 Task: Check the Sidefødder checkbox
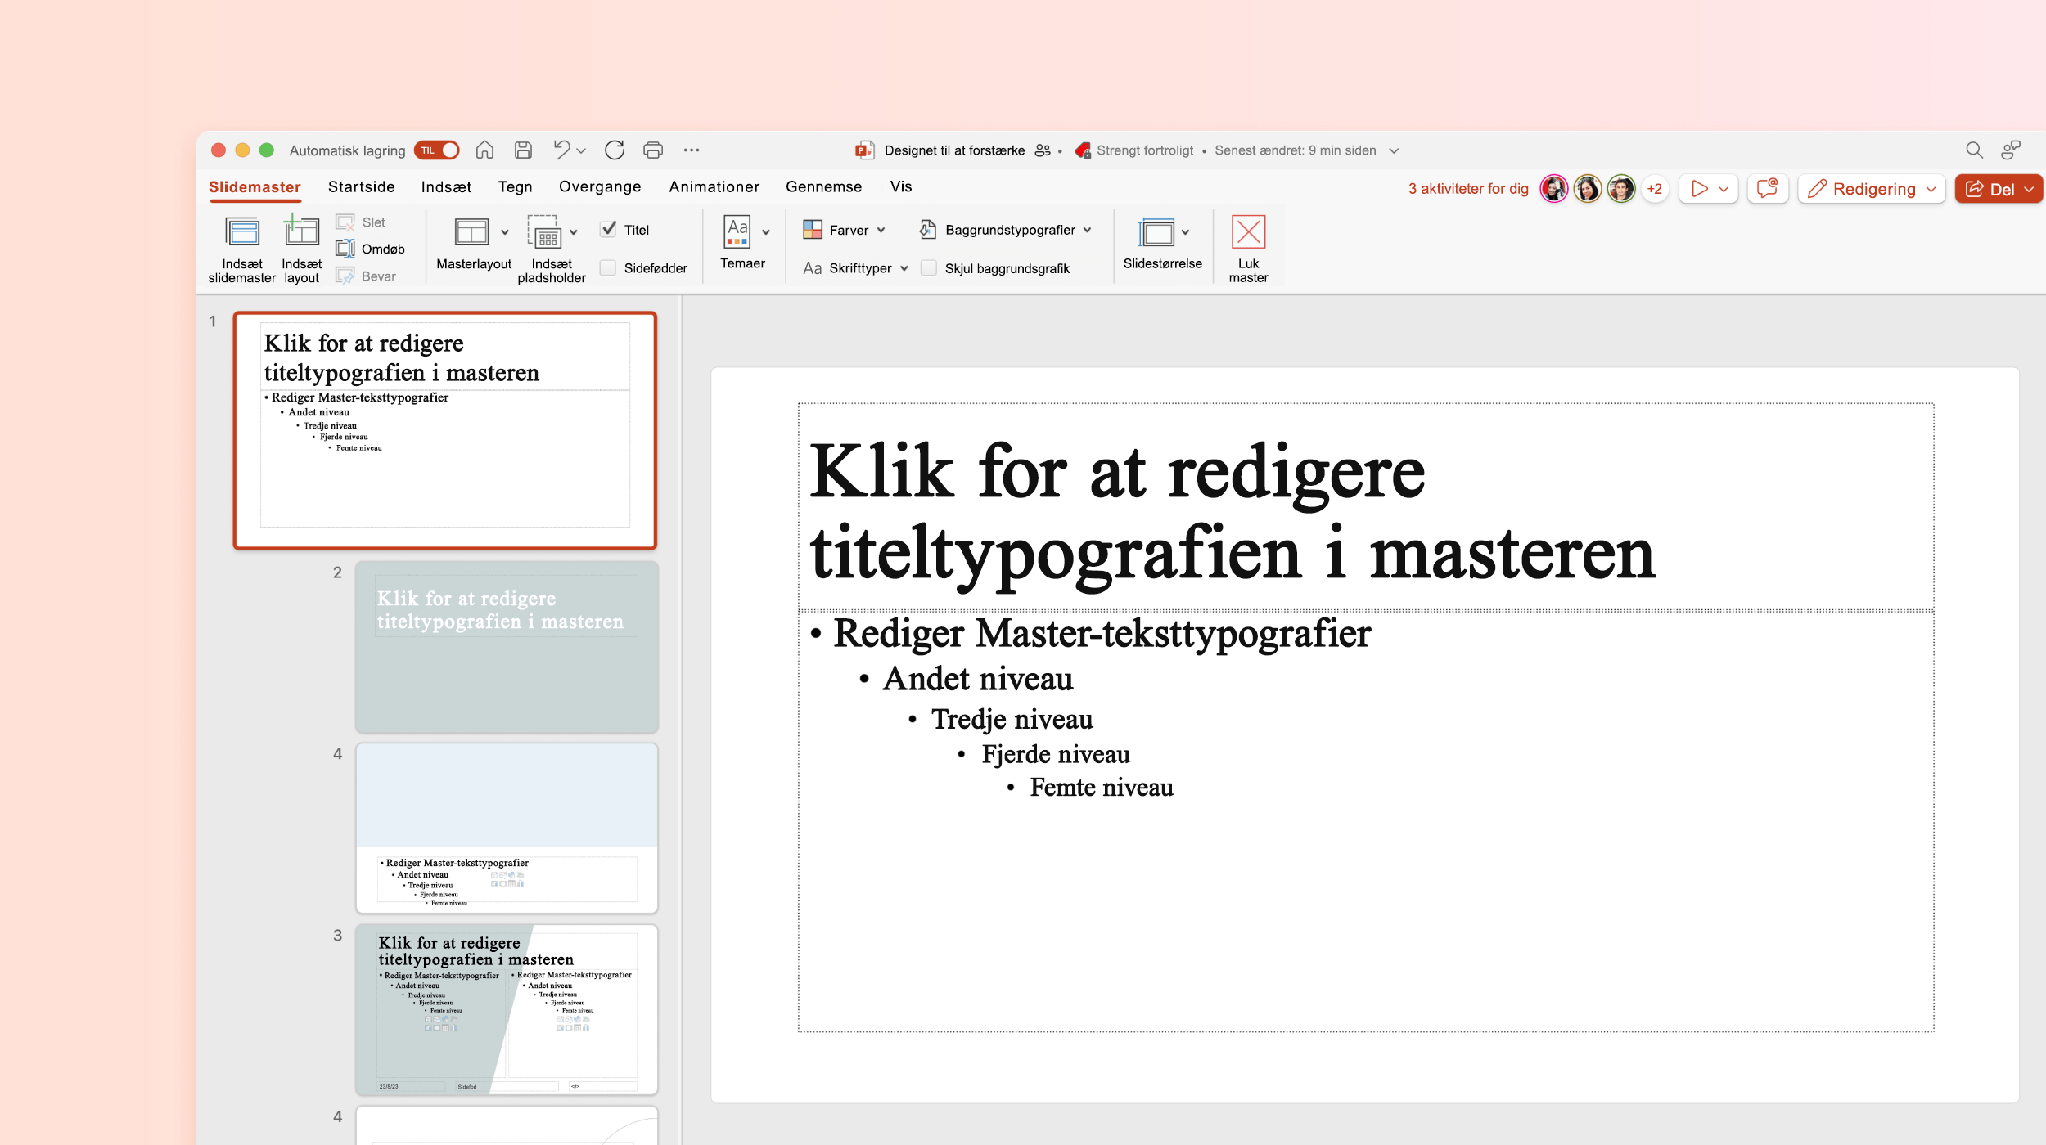(x=608, y=267)
